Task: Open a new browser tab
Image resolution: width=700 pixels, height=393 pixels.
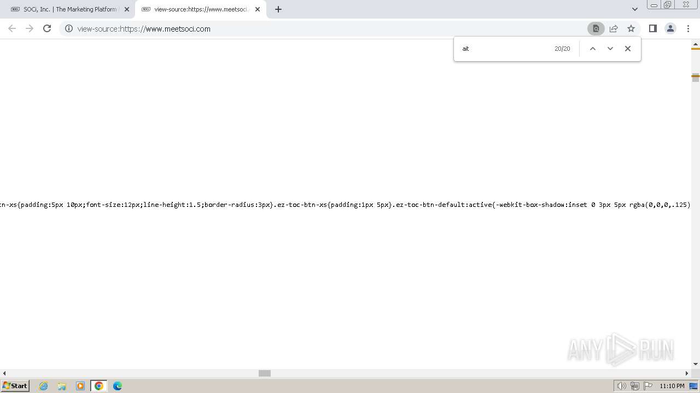Action: click(278, 9)
